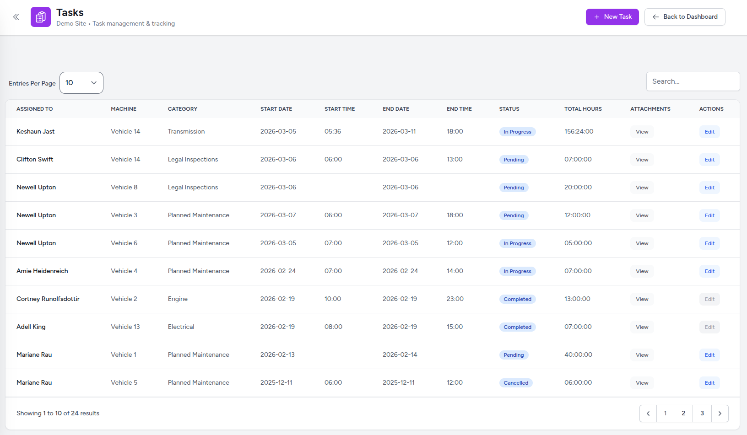The height and width of the screenshot is (435, 747).
Task: Click the New Task button
Action: pyautogui.click(x=612, y=16)
